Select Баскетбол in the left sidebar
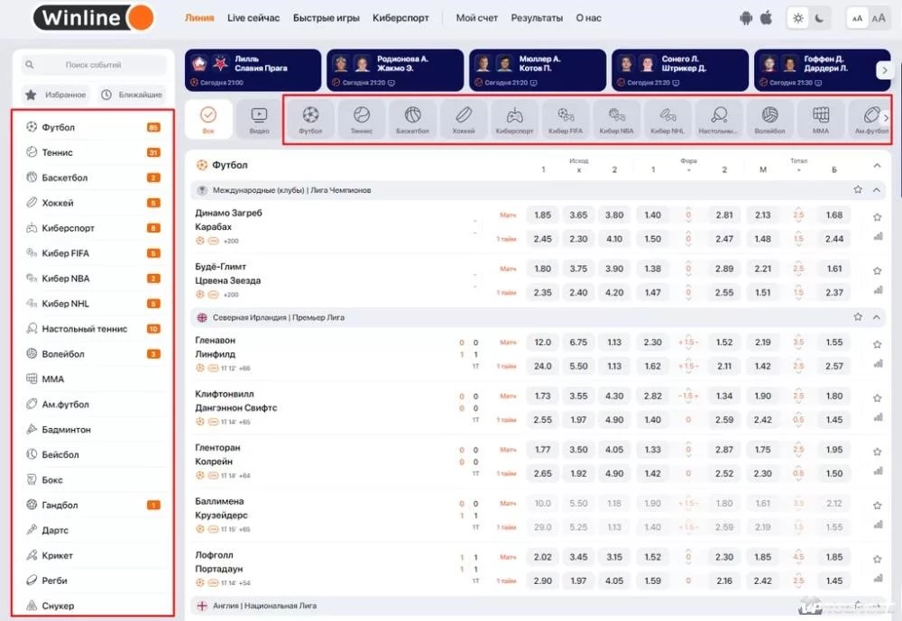The width and height of the screenshot is (902, 621). [x=93, y=178]
